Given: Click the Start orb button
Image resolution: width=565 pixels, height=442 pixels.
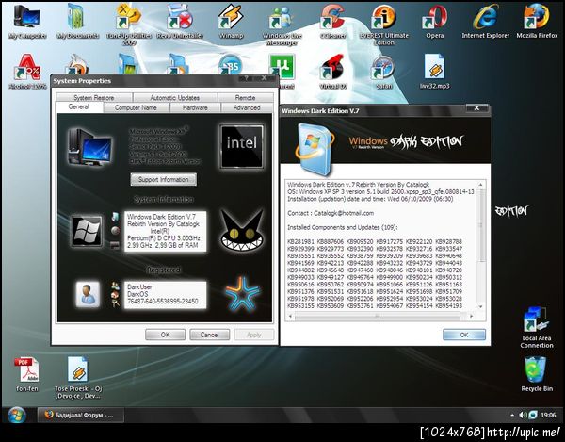Looking at the screenshot, I should [x=17, y=415].
